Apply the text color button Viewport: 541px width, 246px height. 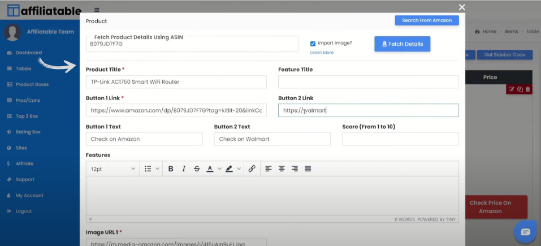click(x=210, y=169)
